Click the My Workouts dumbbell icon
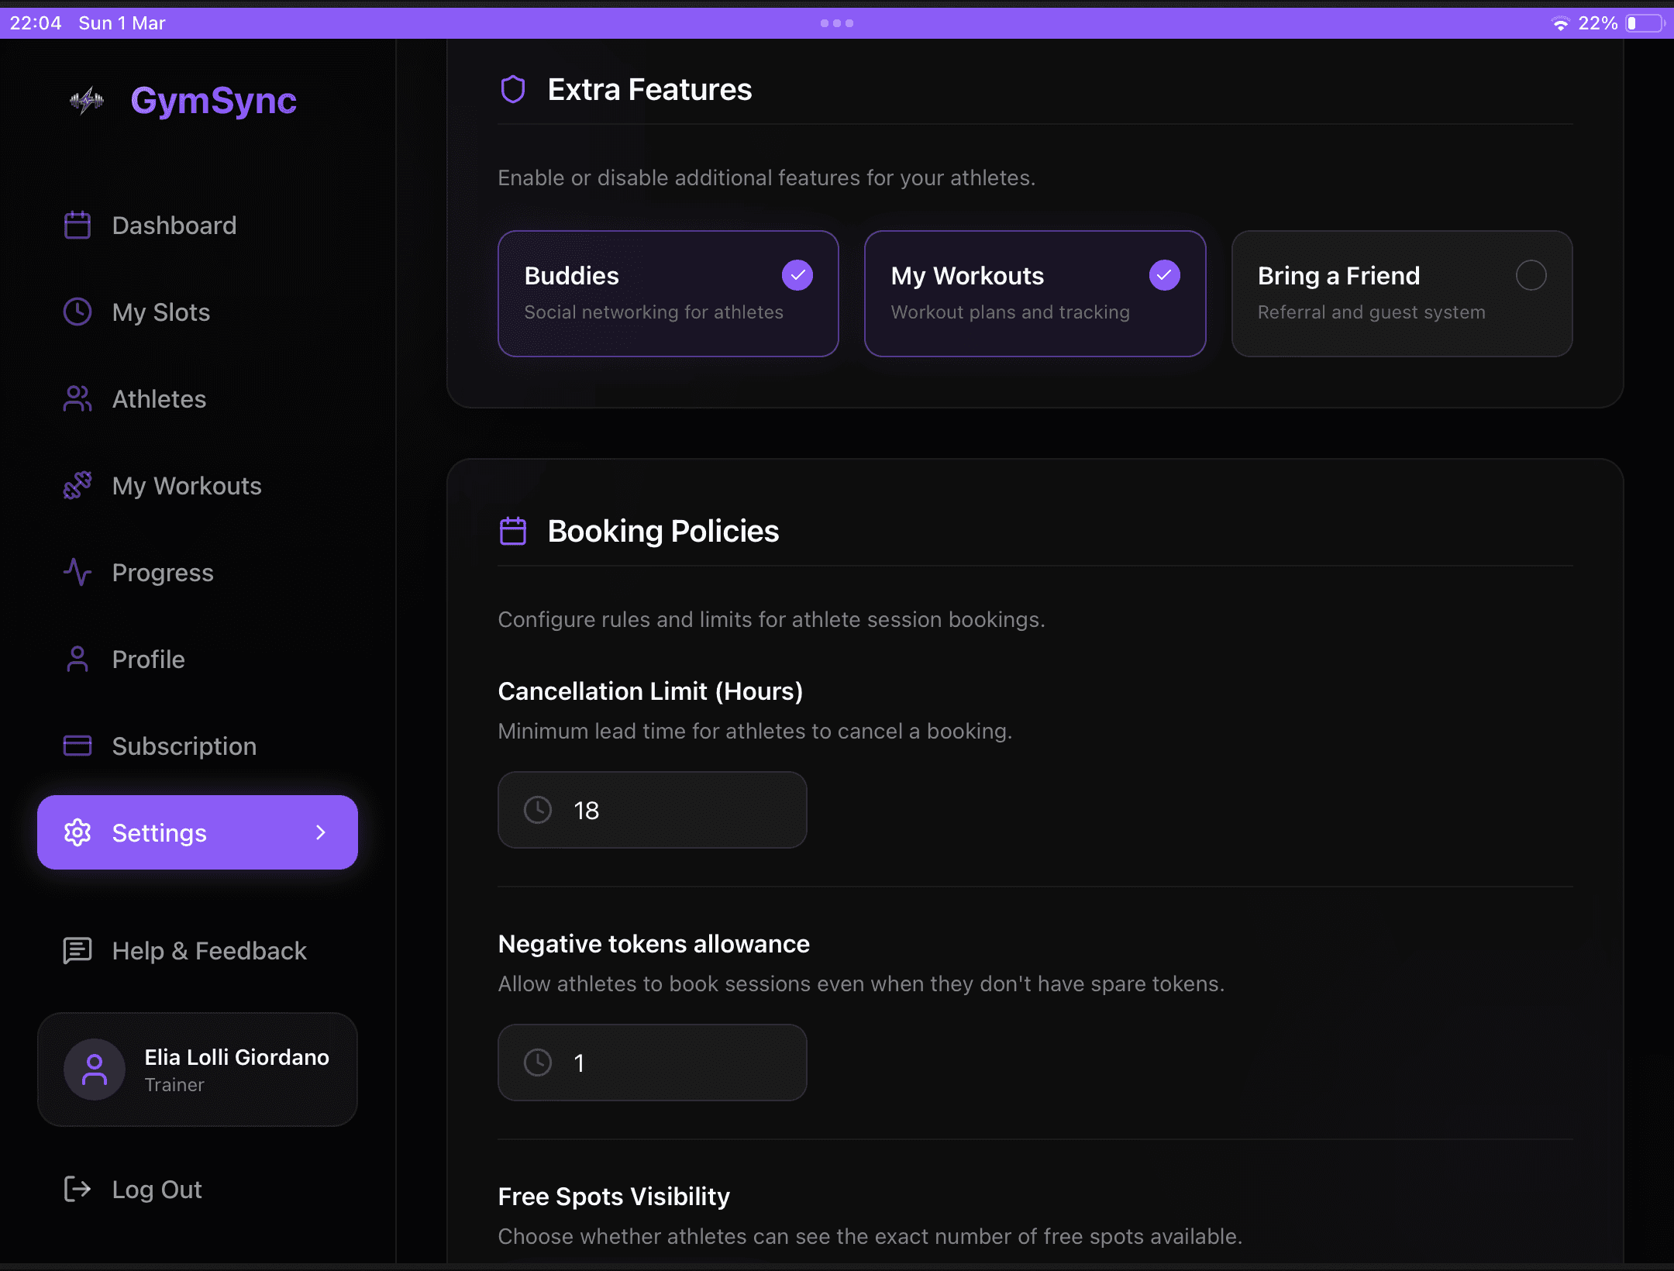This screenshot has width=1674, height=1271. (x=77, y=486)
